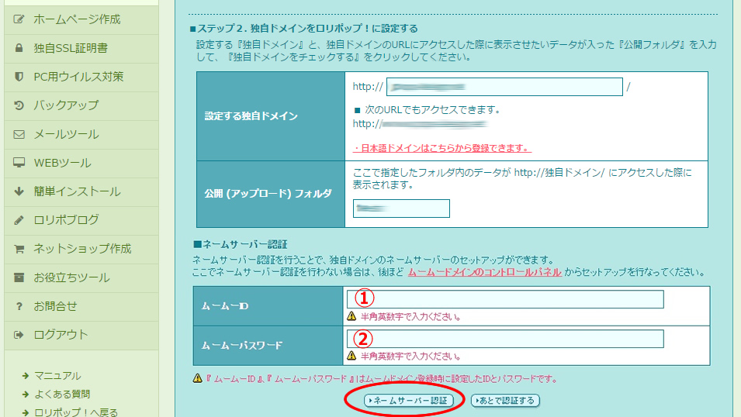Viewport: 741px width, 417px height.
Task: Select PC用ウイルス対策 in the sidebar
Action: 81,77
